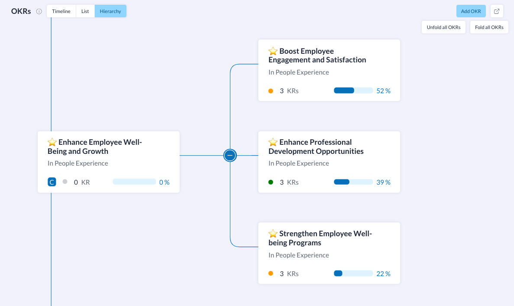
Task: Click the 39 % progress bar
Action: pyautogui.click(x=353, y=182)
